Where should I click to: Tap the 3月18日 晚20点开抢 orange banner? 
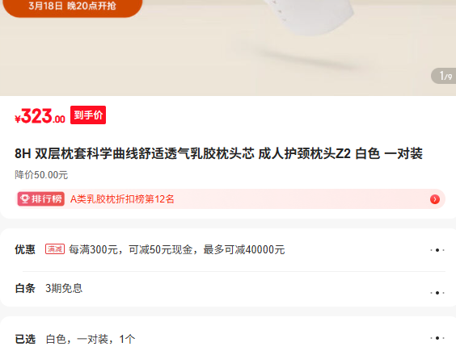pyautogui.click(x=73, y=7)
